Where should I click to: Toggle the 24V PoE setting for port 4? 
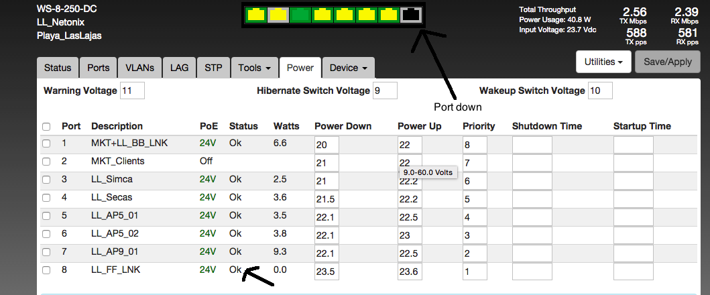coord(208,198)
